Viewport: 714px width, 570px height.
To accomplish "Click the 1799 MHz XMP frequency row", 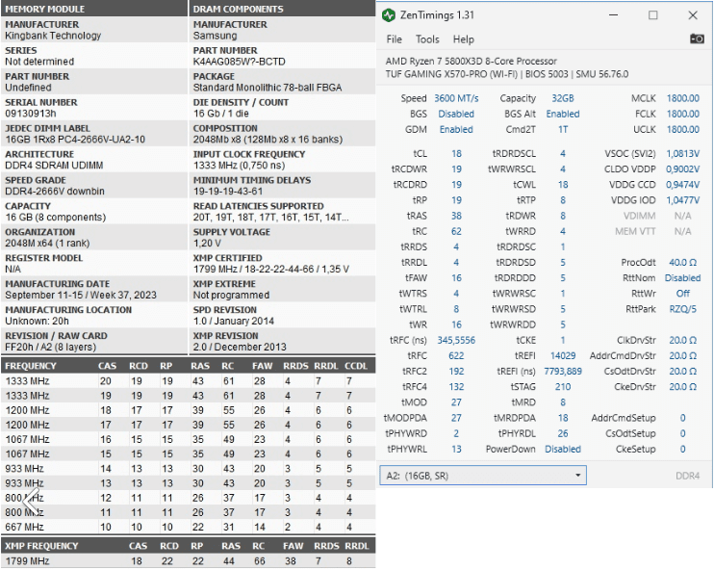I will [x=188, y=561].
